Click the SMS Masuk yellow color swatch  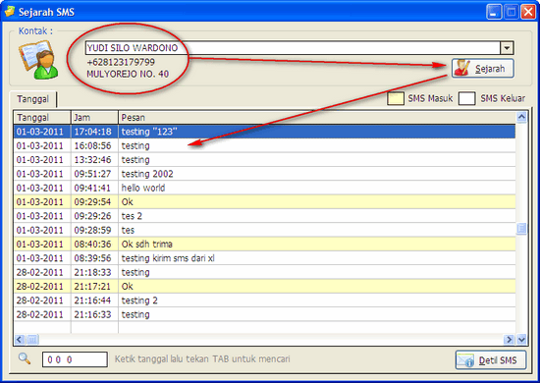396,98
